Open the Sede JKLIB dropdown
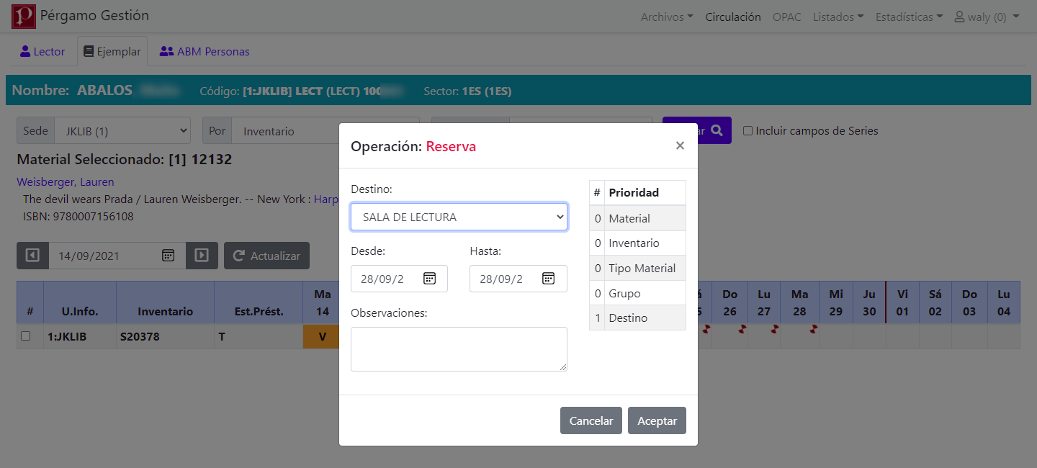Image resolution: width=1037 pixels, height=468 pixels. click(122, 131)
